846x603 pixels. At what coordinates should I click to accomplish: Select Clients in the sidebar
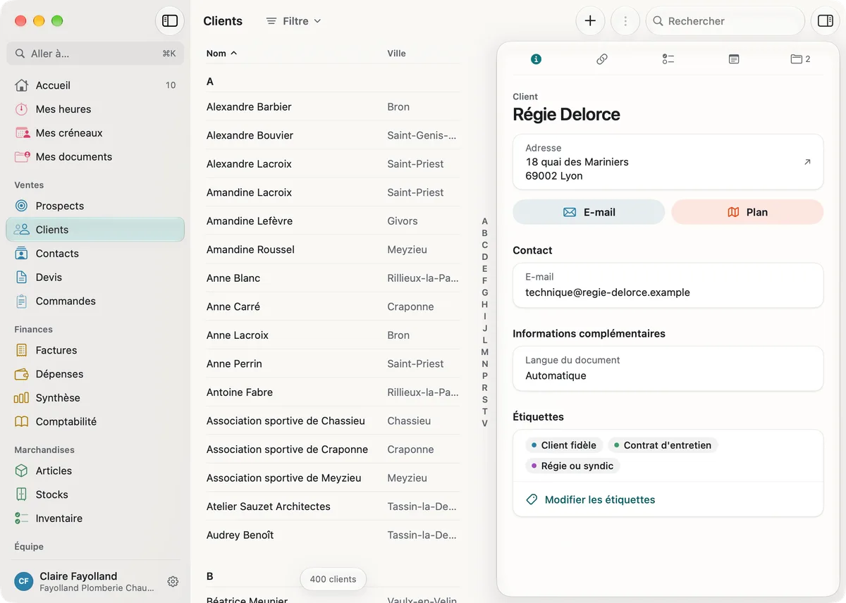(x=95, y=230)
